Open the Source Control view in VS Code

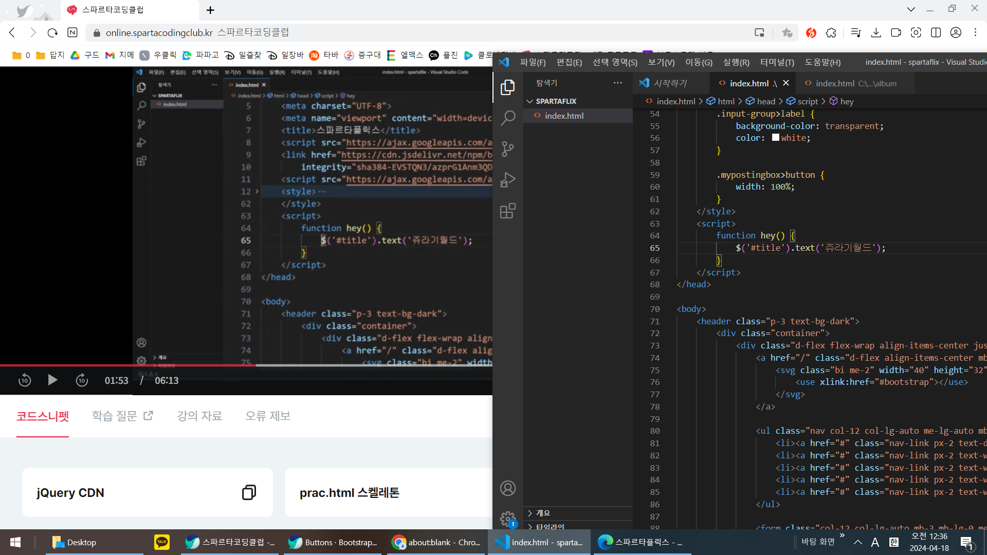[508, 149]
